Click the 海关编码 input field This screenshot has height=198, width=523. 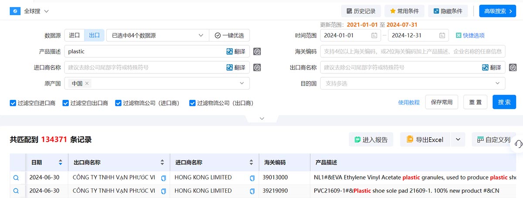click(413, 52)
